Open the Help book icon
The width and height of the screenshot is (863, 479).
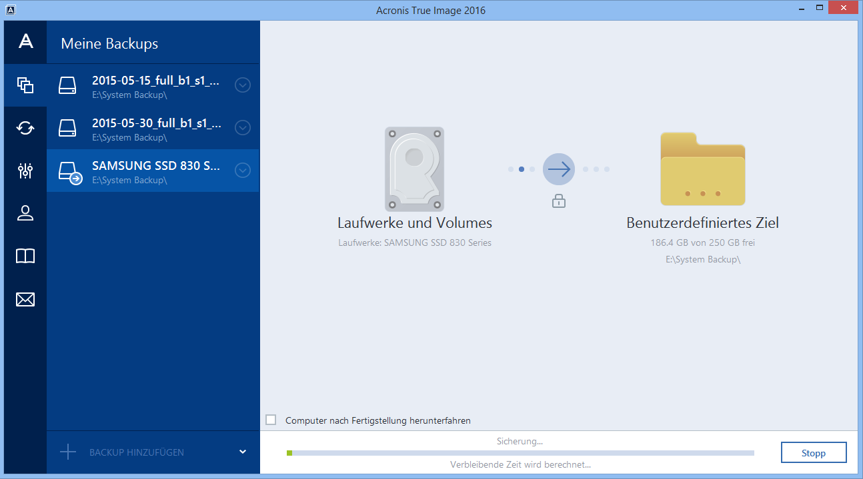point(25,256)
